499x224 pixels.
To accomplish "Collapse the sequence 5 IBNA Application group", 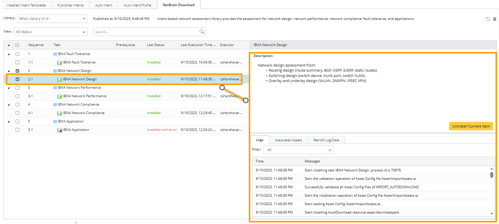I will pyautogui.click(x=9, y=122).
